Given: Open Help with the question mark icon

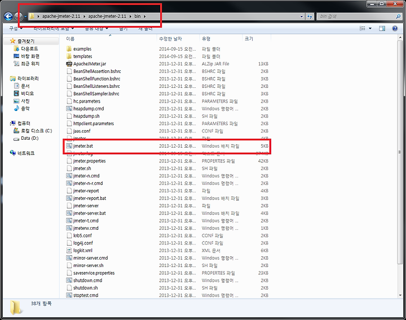Looking at the screenshot, I should (395, 29).
